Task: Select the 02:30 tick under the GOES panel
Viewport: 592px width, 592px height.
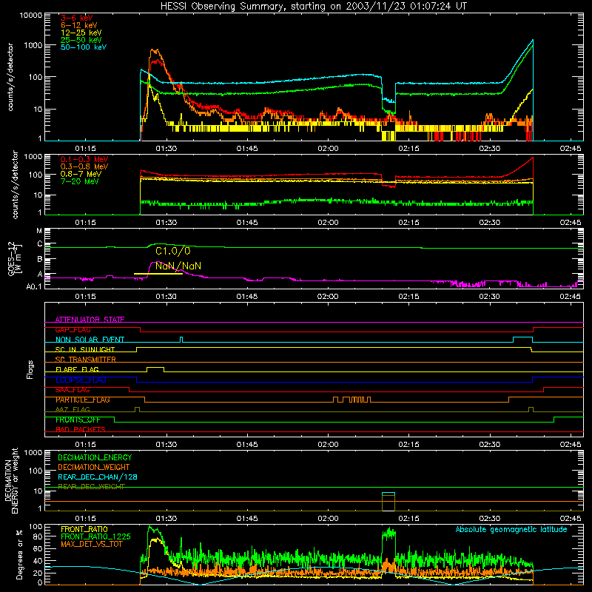Action: click(489, 297)
